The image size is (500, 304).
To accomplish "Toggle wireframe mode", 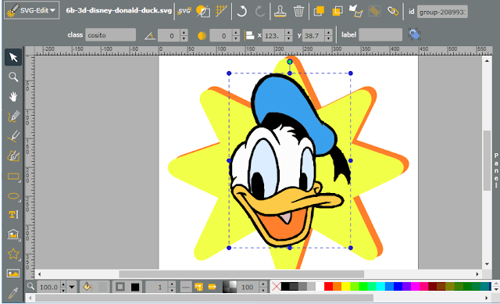I will pyautogui.click(x=203, y=11).
